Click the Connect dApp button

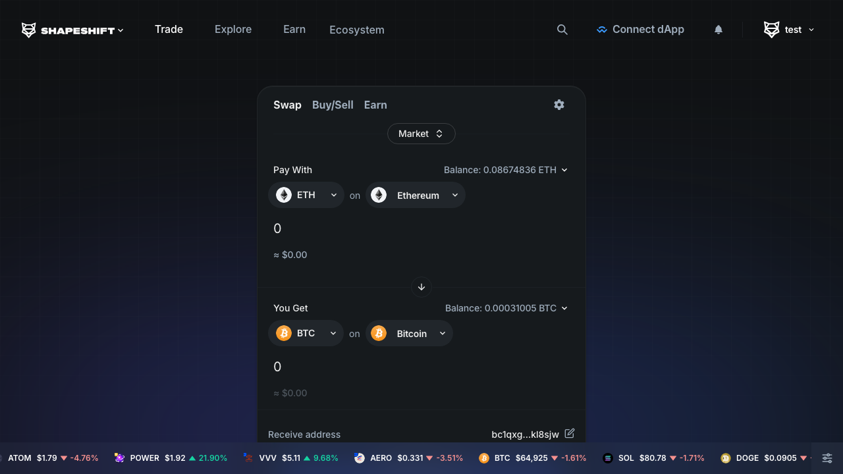[x=640, y=30]
